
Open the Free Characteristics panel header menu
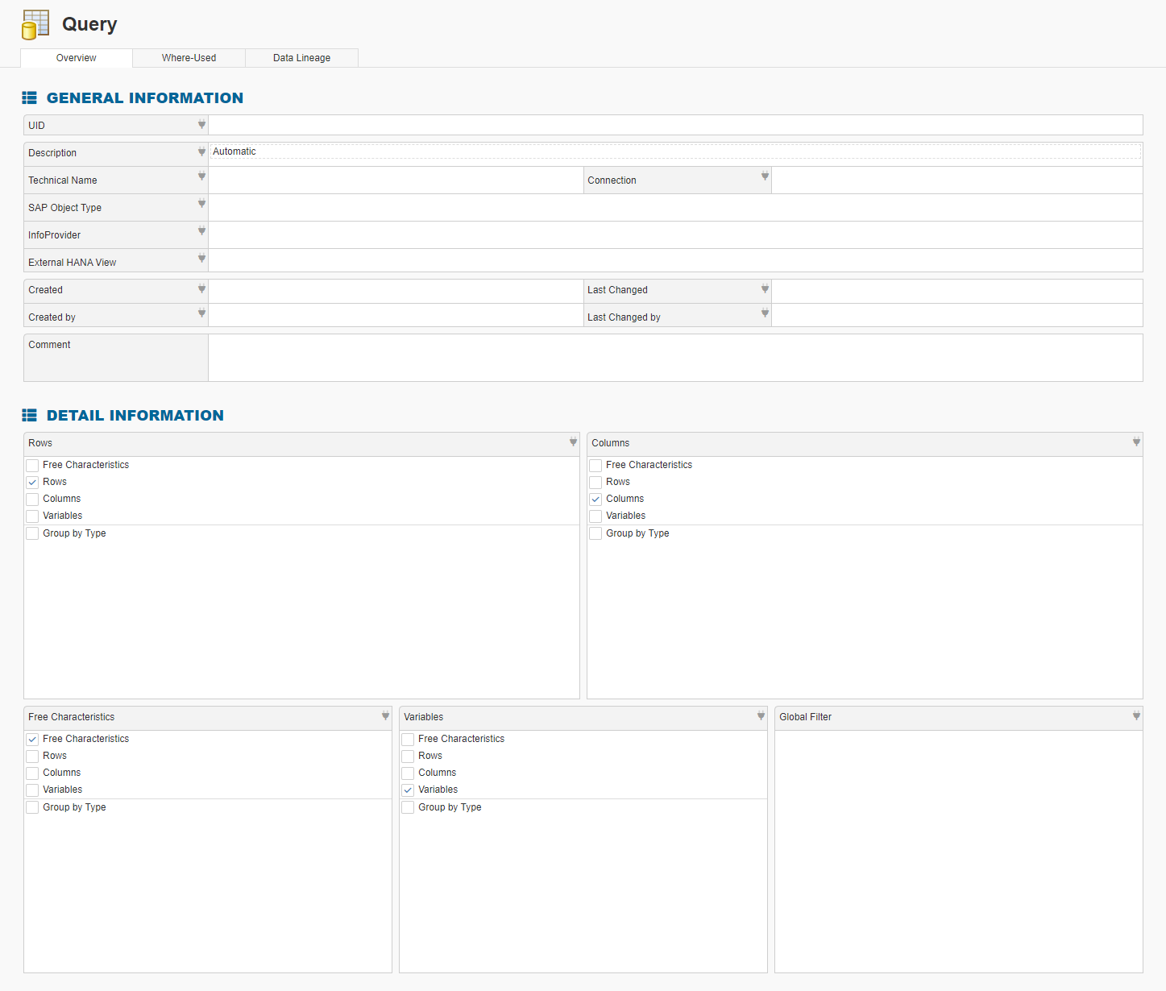[x=385, y=716]
